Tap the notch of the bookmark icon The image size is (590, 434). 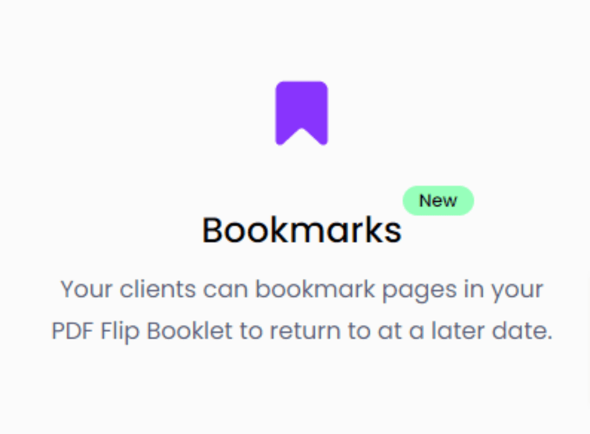click(301, 136)
